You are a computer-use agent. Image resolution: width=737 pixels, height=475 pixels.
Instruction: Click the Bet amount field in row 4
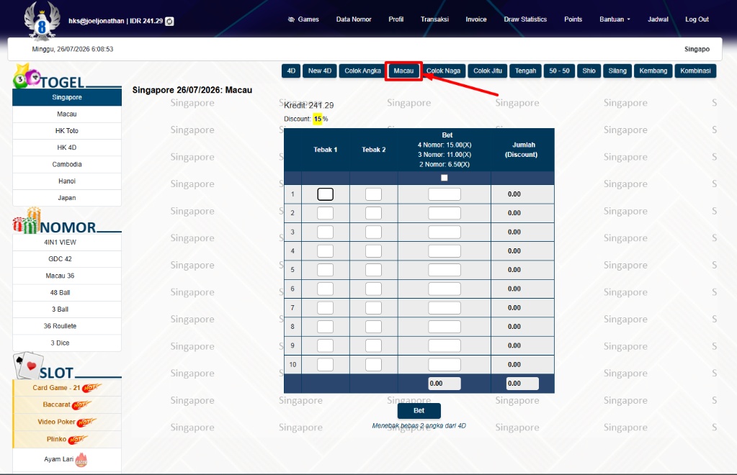(445, 251)
